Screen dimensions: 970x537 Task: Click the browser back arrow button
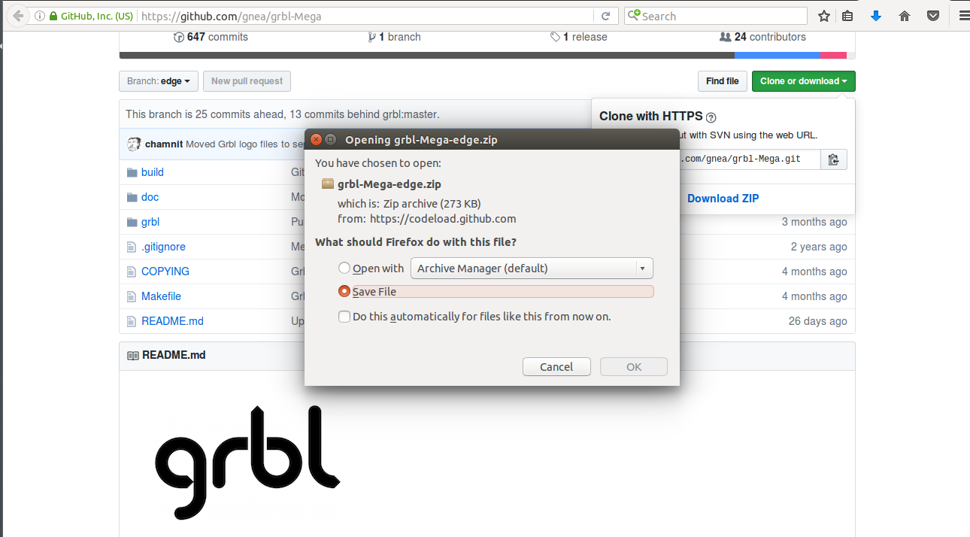17,16
